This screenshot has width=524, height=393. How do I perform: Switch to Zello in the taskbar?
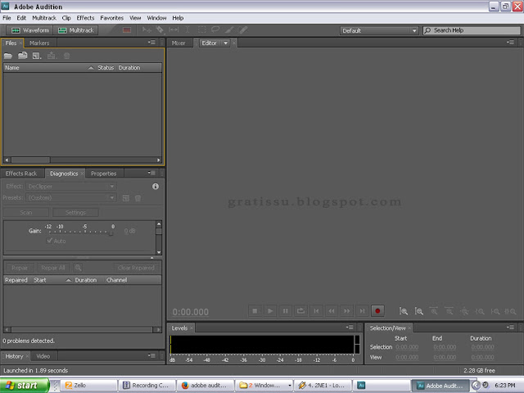click(89, 386)
